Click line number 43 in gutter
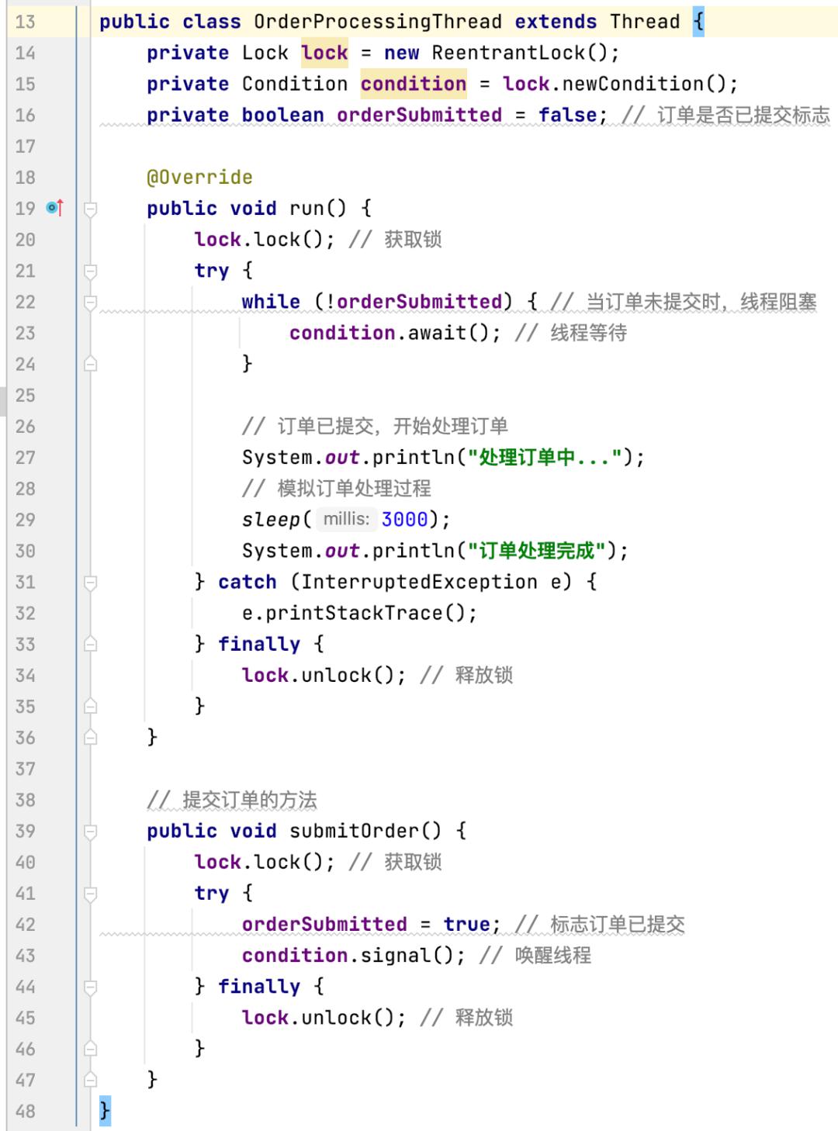The width and height of the screenshot is (838, 1131). click(x=26, y=956)
